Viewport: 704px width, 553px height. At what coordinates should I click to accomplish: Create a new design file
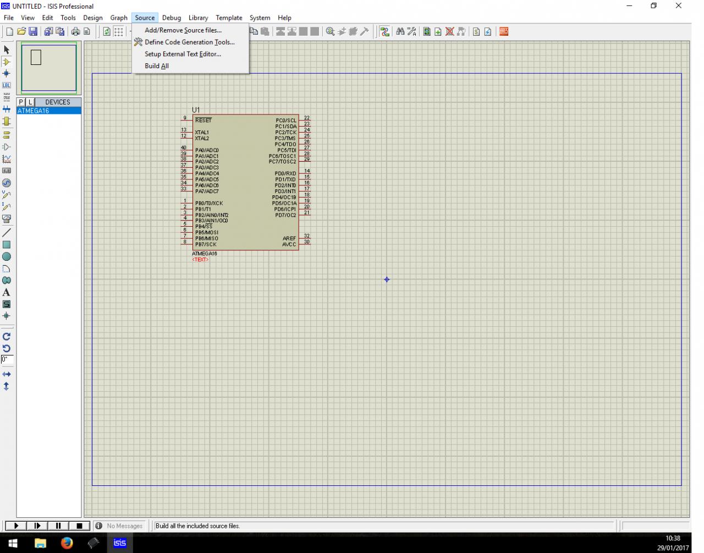point(9,31)
